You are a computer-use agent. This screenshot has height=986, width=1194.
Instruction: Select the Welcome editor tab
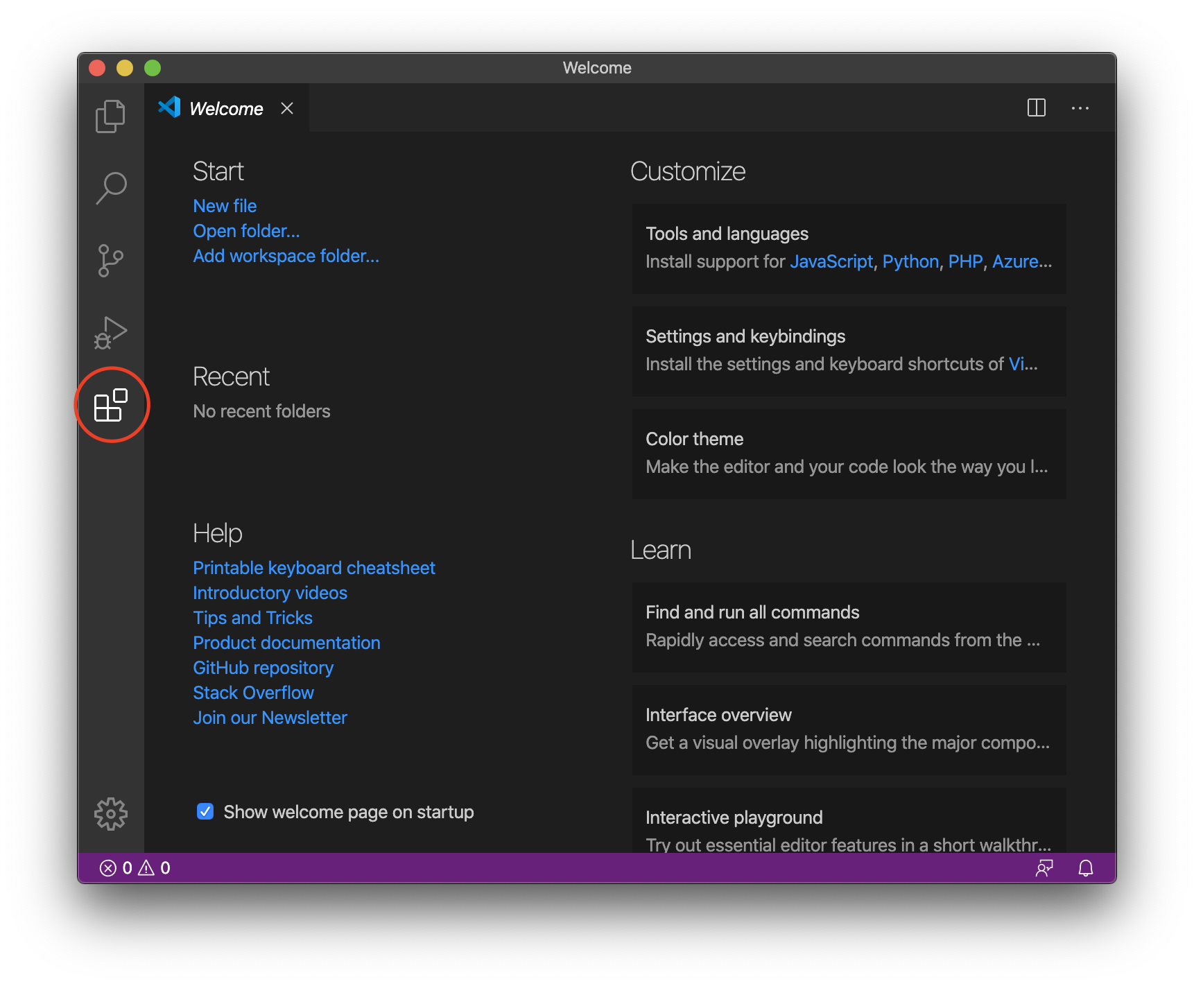click(227, 108)
